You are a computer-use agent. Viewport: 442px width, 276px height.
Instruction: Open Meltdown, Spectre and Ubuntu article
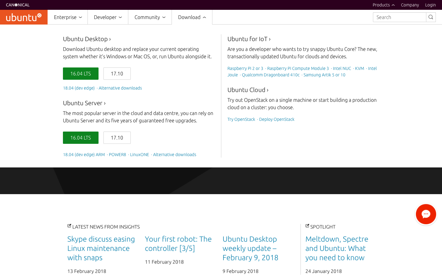[x=337, y=248]
